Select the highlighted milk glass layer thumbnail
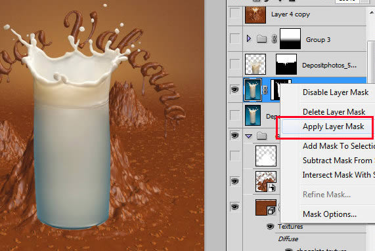Viewport: 375px width, 251px height. [x=252, y=90]
